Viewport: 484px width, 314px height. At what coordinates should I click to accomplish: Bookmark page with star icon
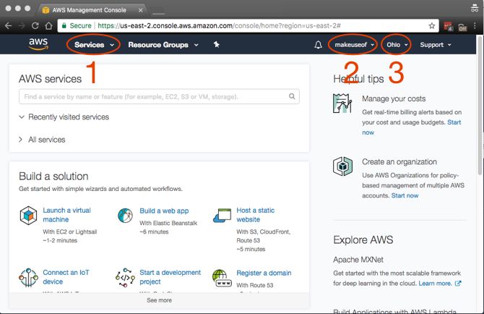[432, 25]
